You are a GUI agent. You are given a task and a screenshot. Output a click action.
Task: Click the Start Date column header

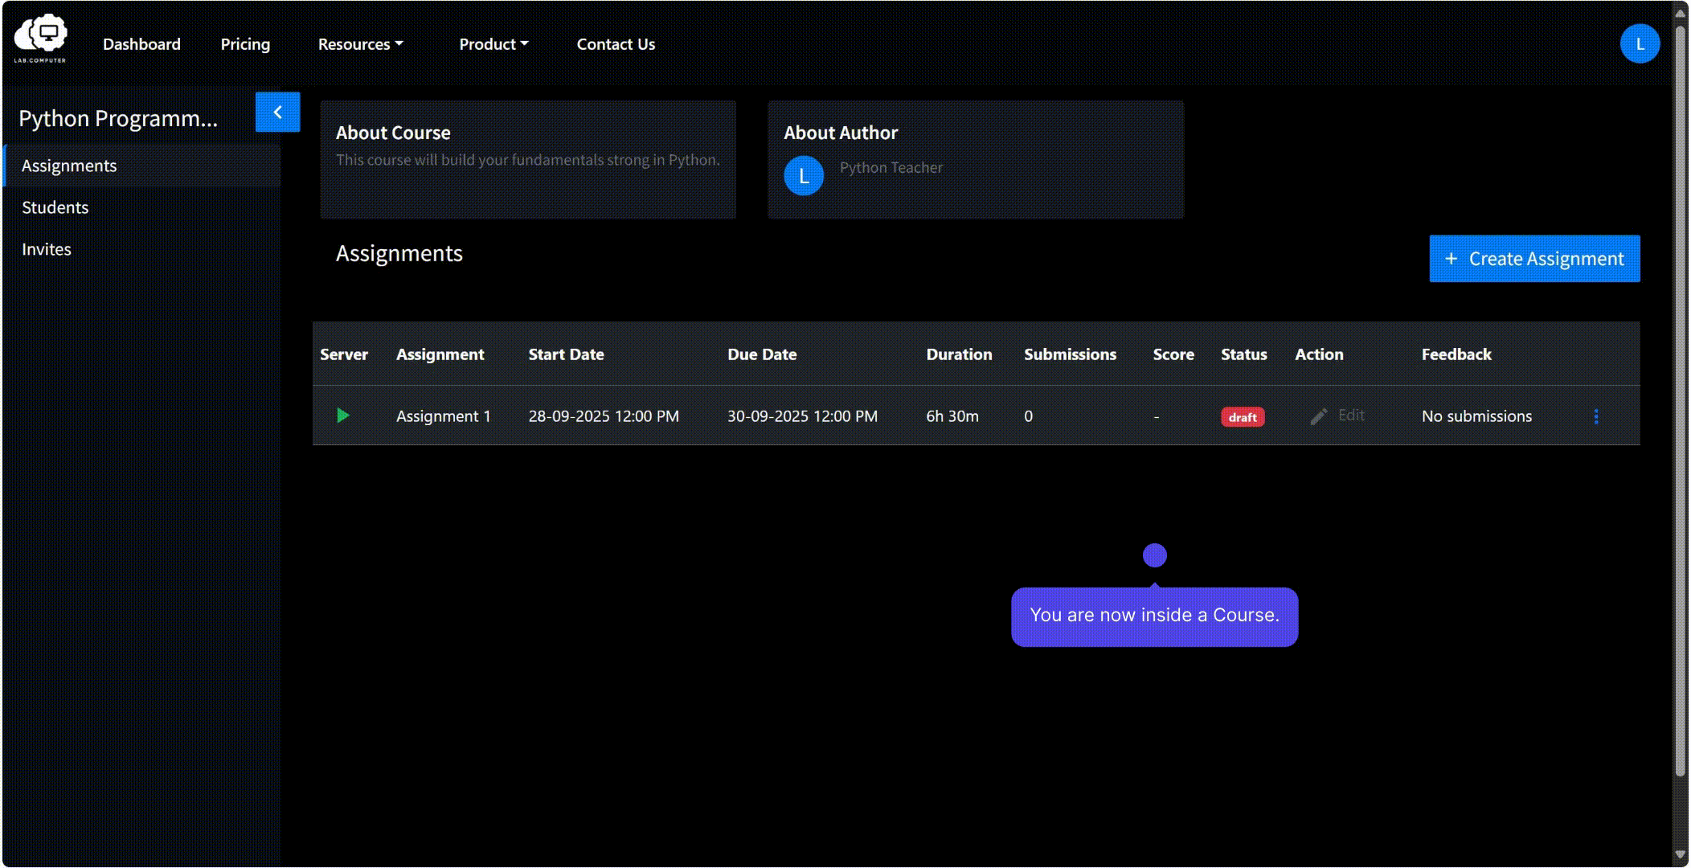tap(566, 354)
